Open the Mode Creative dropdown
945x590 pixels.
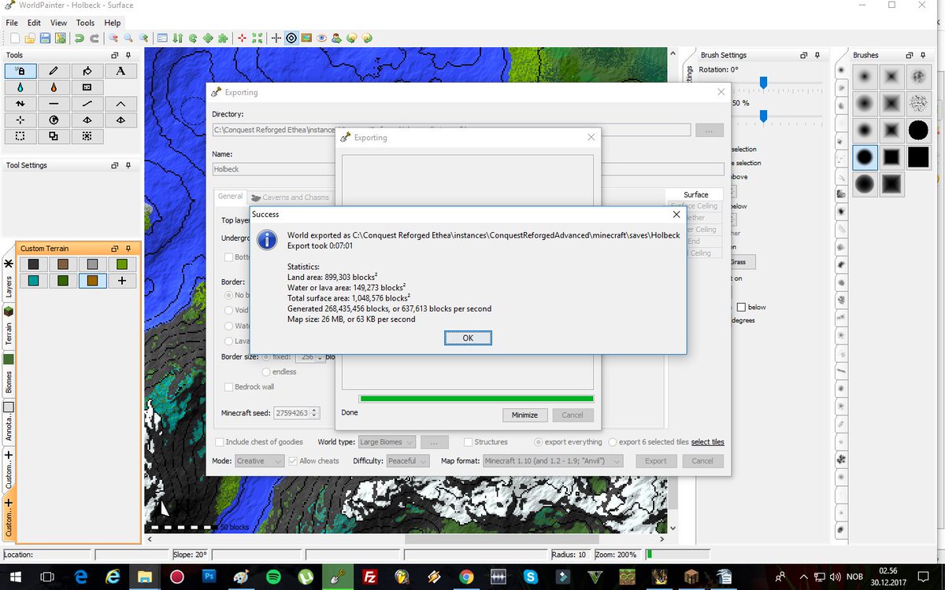[x=260, y=461]
